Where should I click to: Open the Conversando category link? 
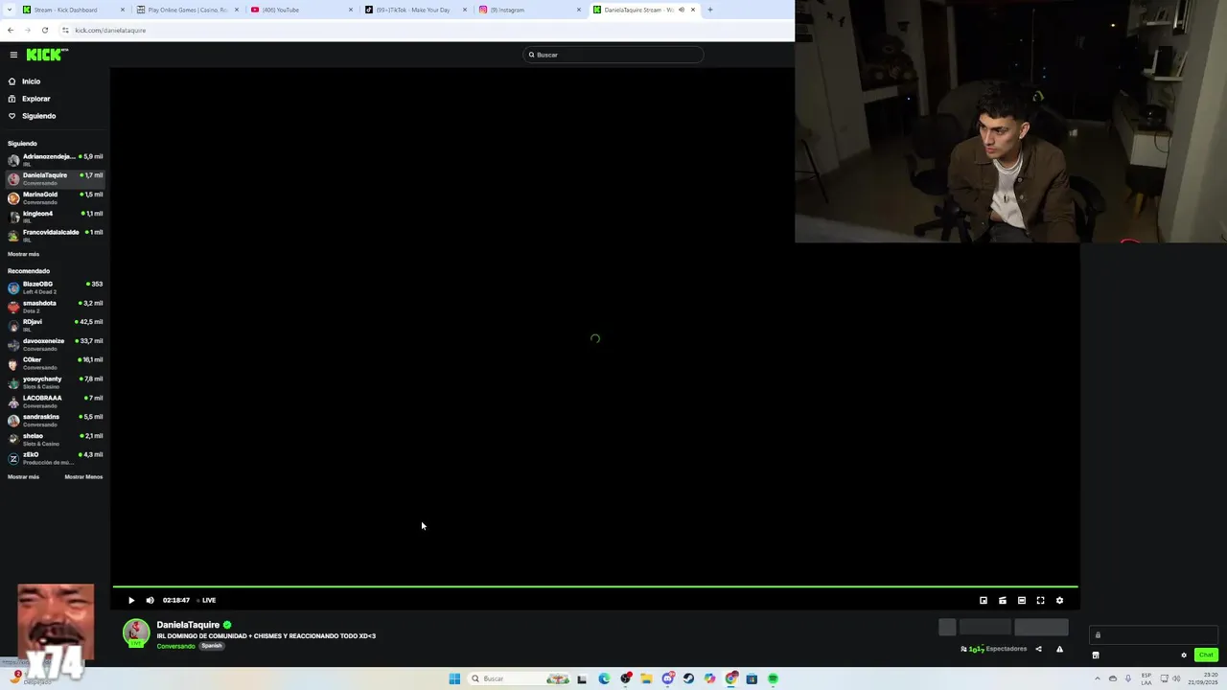coord(176,646)
